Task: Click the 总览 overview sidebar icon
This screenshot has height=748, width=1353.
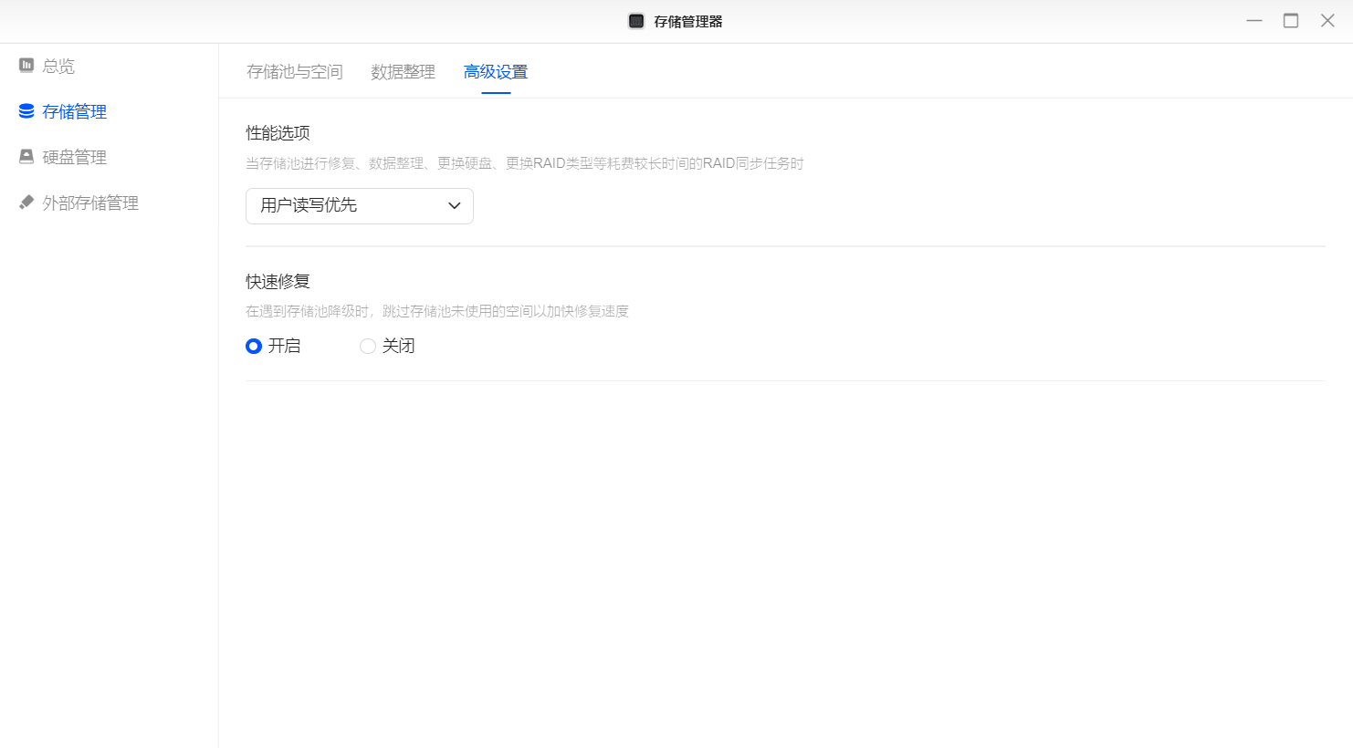Action: (26, 65)
